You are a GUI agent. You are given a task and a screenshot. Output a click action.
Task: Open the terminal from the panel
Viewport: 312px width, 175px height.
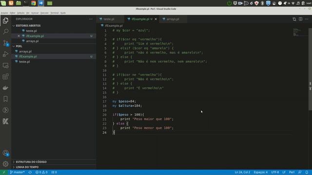tap(26, 3)
